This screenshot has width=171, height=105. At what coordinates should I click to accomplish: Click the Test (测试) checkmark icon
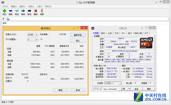click(17, 11)
